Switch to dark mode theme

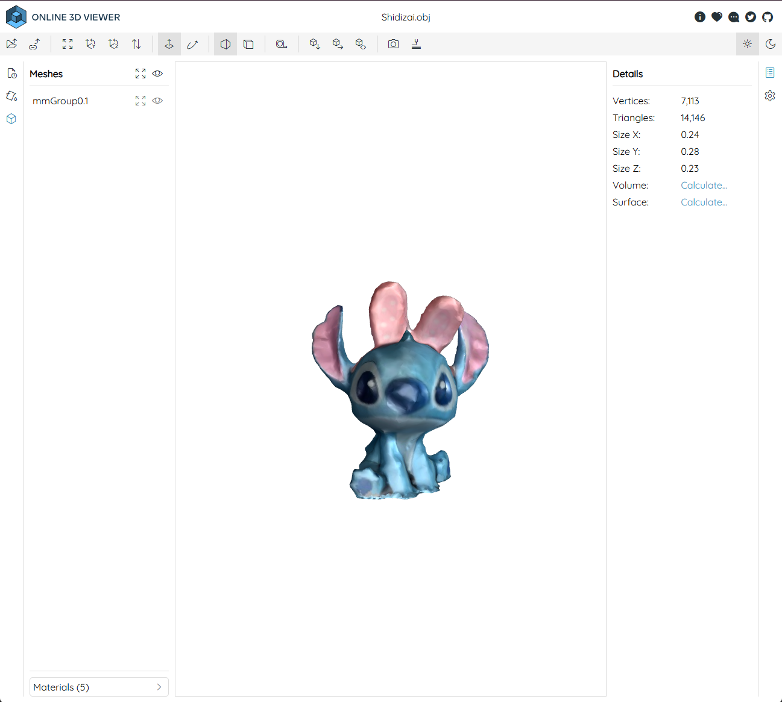tap(770, 44)
